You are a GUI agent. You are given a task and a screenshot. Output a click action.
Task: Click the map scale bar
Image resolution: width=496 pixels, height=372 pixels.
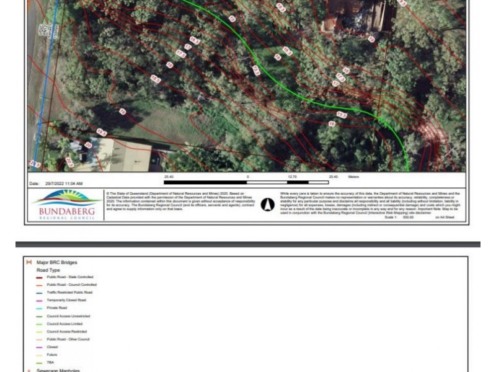pos(248,183)
